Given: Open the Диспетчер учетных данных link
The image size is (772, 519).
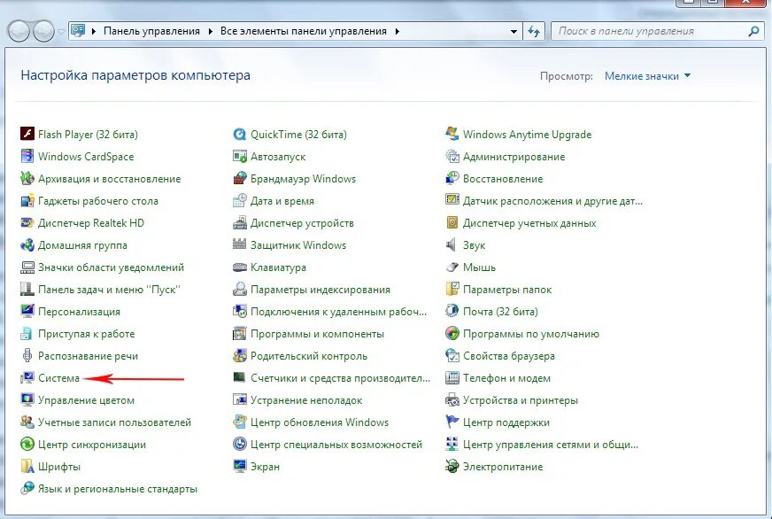Looking at the screenshot, I should tap(529, 223).
